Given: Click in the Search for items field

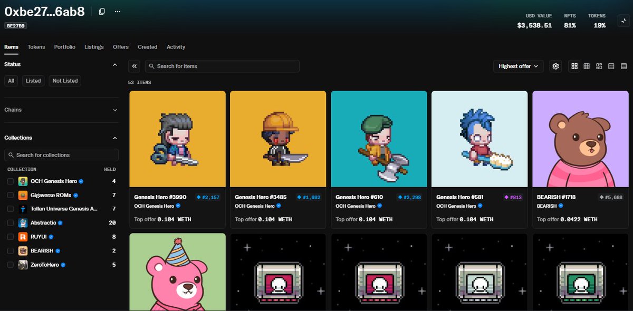Looking at the screenshot, I should pos(222,66).
